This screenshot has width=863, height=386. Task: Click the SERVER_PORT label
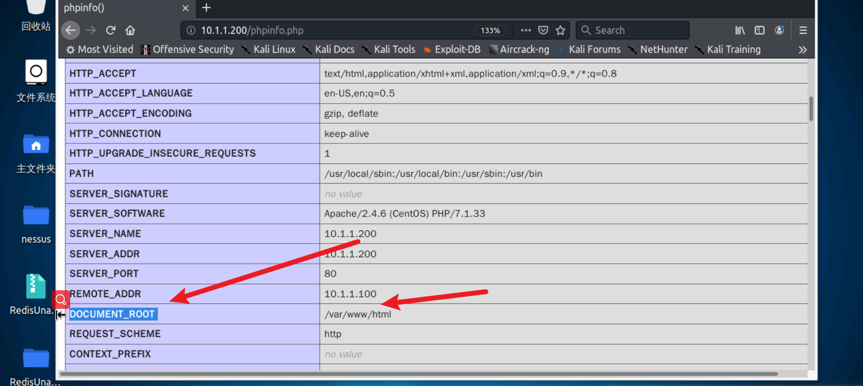click(104, 274)
